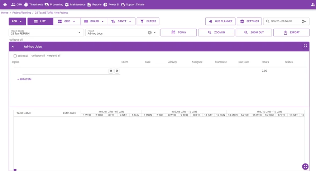Image resolution: width=316 pixels, height=171 pixels.
Task: Click the cancel icon beside save in item row
Action: pos(117,71)
